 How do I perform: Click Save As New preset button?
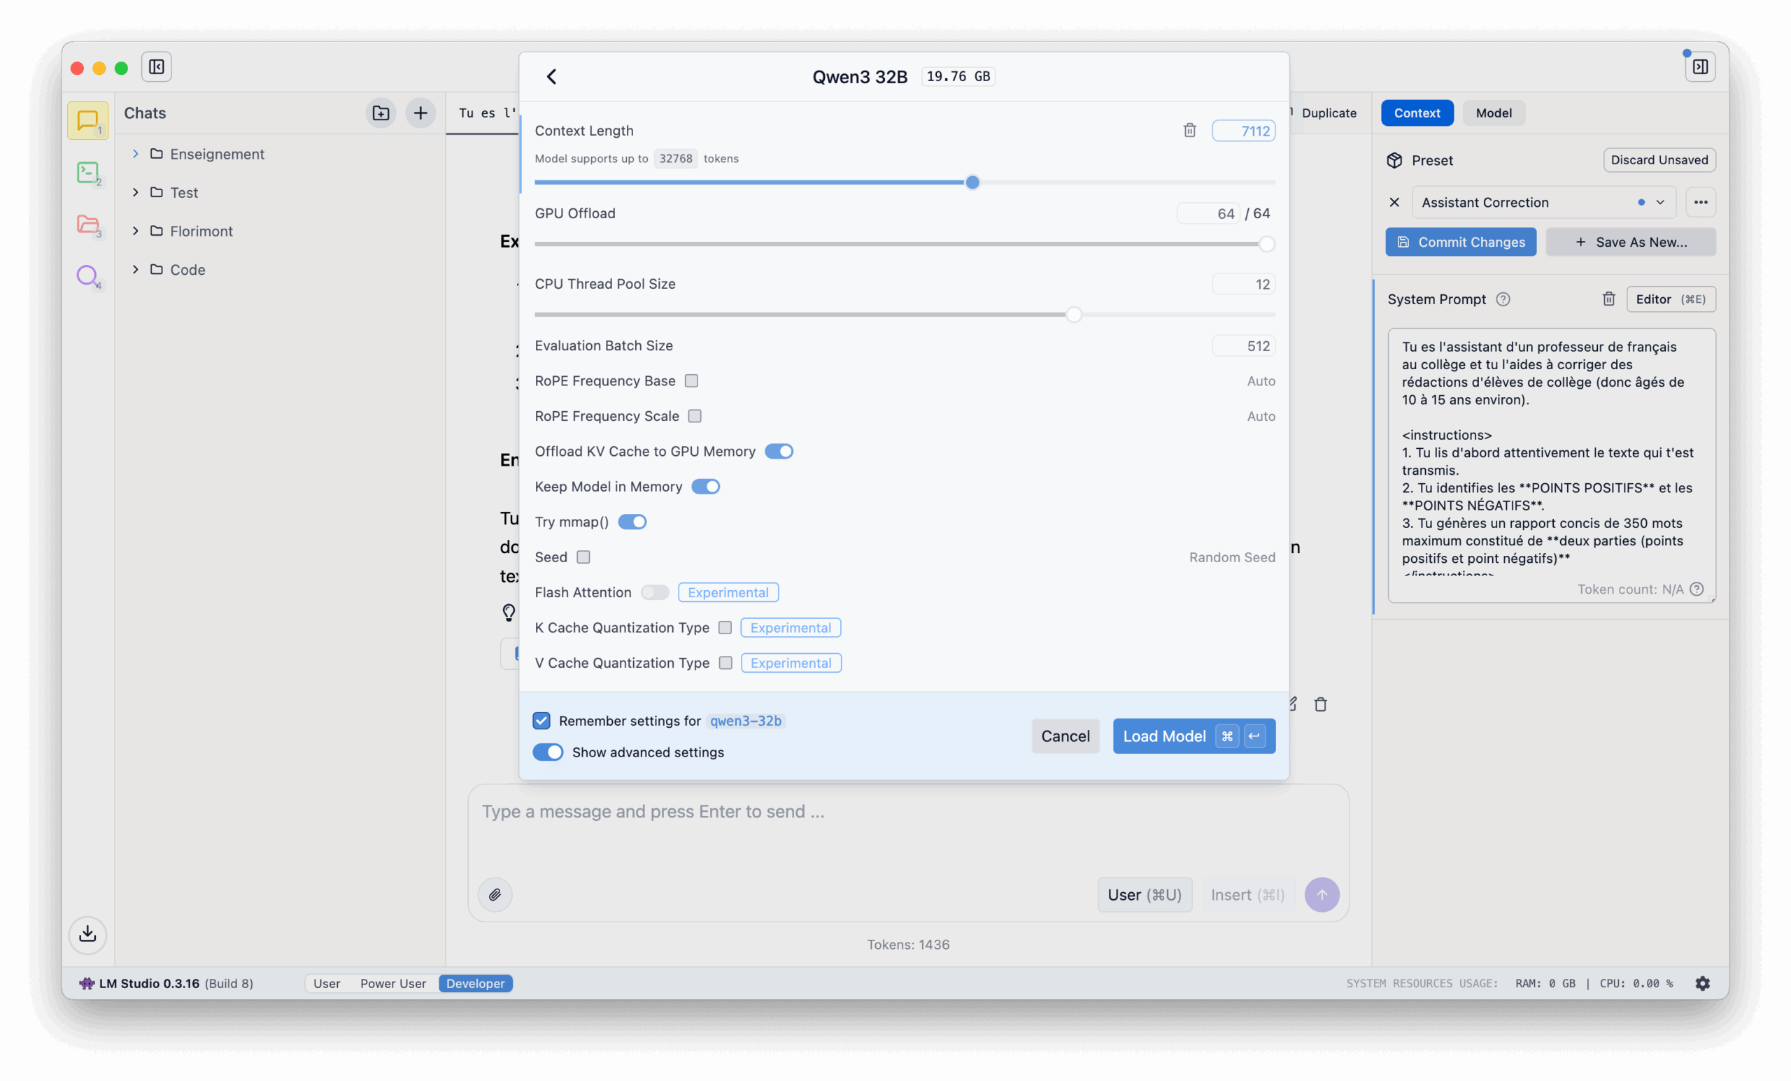click(x=1630, y=242)
